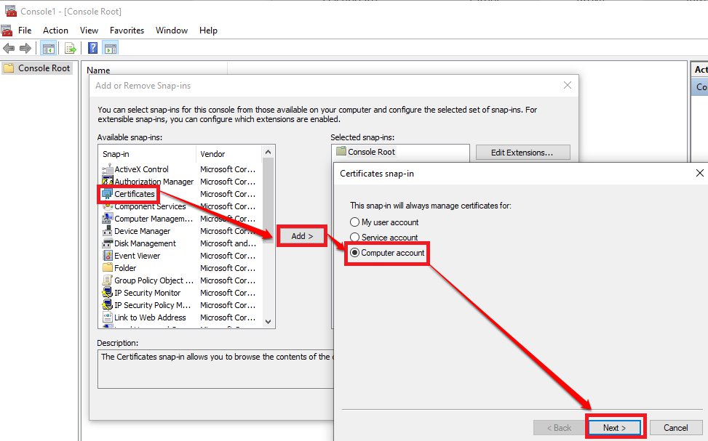Open the Help toolbar icon

click(93, 49)
